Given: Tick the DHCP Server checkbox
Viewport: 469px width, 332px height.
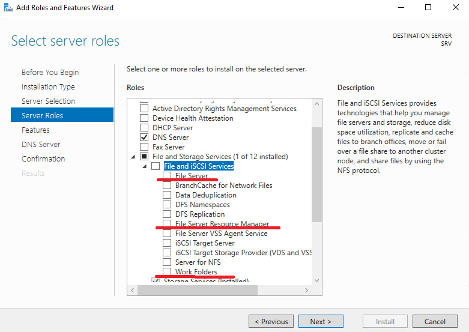Looking at the screenshot, I should coord(144,127).
